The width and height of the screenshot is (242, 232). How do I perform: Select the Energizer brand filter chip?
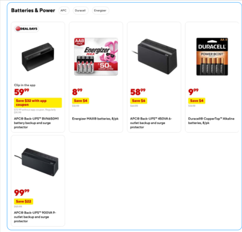point(100,10)
